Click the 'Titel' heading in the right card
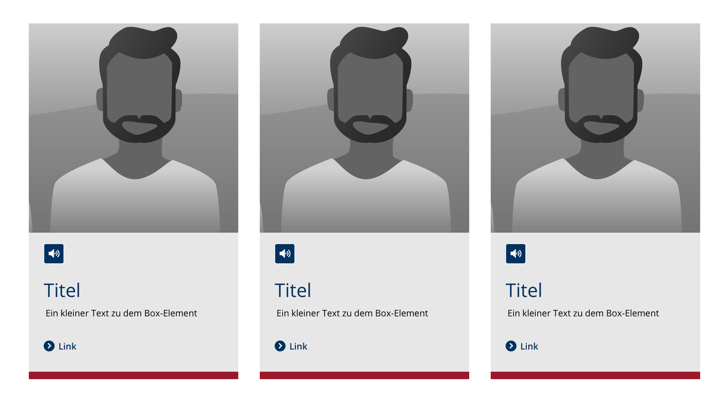Viewport: 728px width, 404px height. 524,291
